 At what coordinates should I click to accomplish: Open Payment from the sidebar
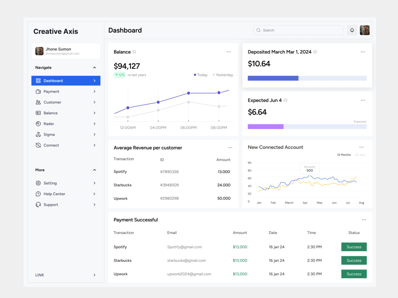tap(66, 91)
